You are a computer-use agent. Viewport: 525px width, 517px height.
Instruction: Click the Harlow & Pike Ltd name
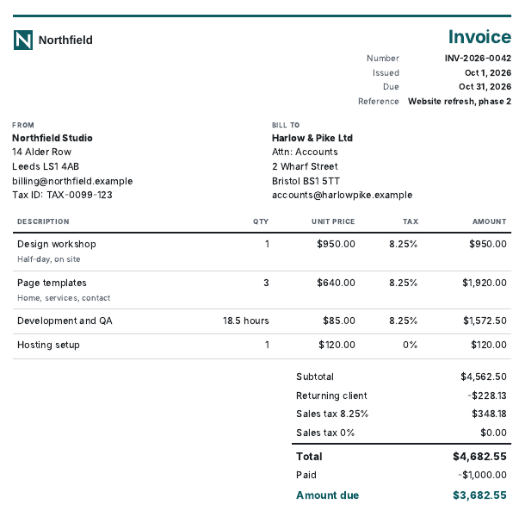[312, 138]
